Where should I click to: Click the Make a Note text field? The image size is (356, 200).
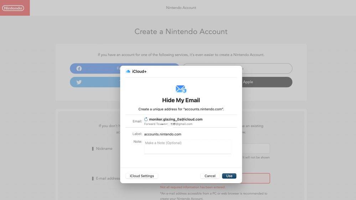pos(187,147)
